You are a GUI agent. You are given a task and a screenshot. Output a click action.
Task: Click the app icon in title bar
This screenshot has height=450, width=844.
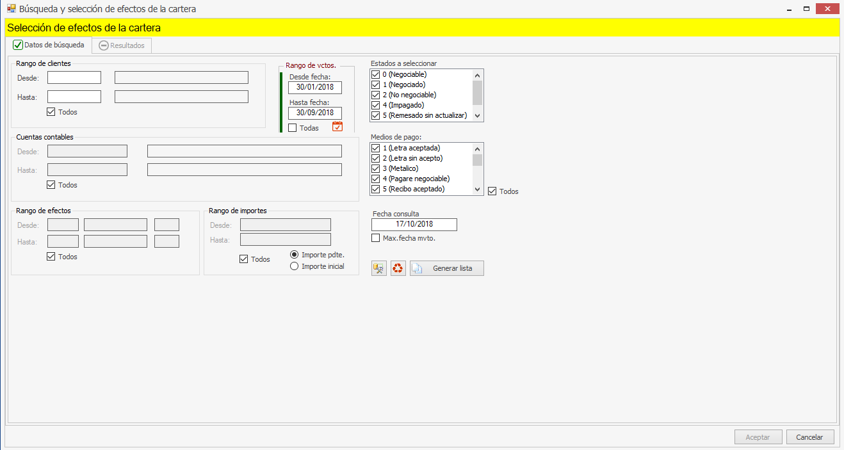tap(11, 9)
